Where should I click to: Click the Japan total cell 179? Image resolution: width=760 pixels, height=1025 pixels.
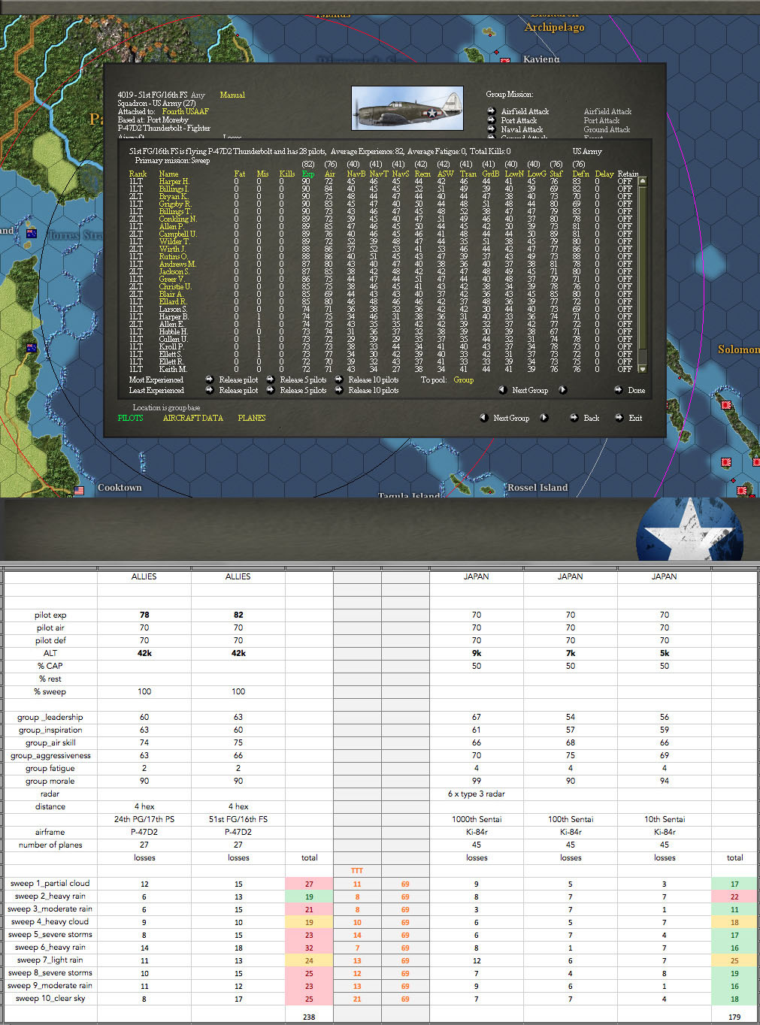(734, 1017)
